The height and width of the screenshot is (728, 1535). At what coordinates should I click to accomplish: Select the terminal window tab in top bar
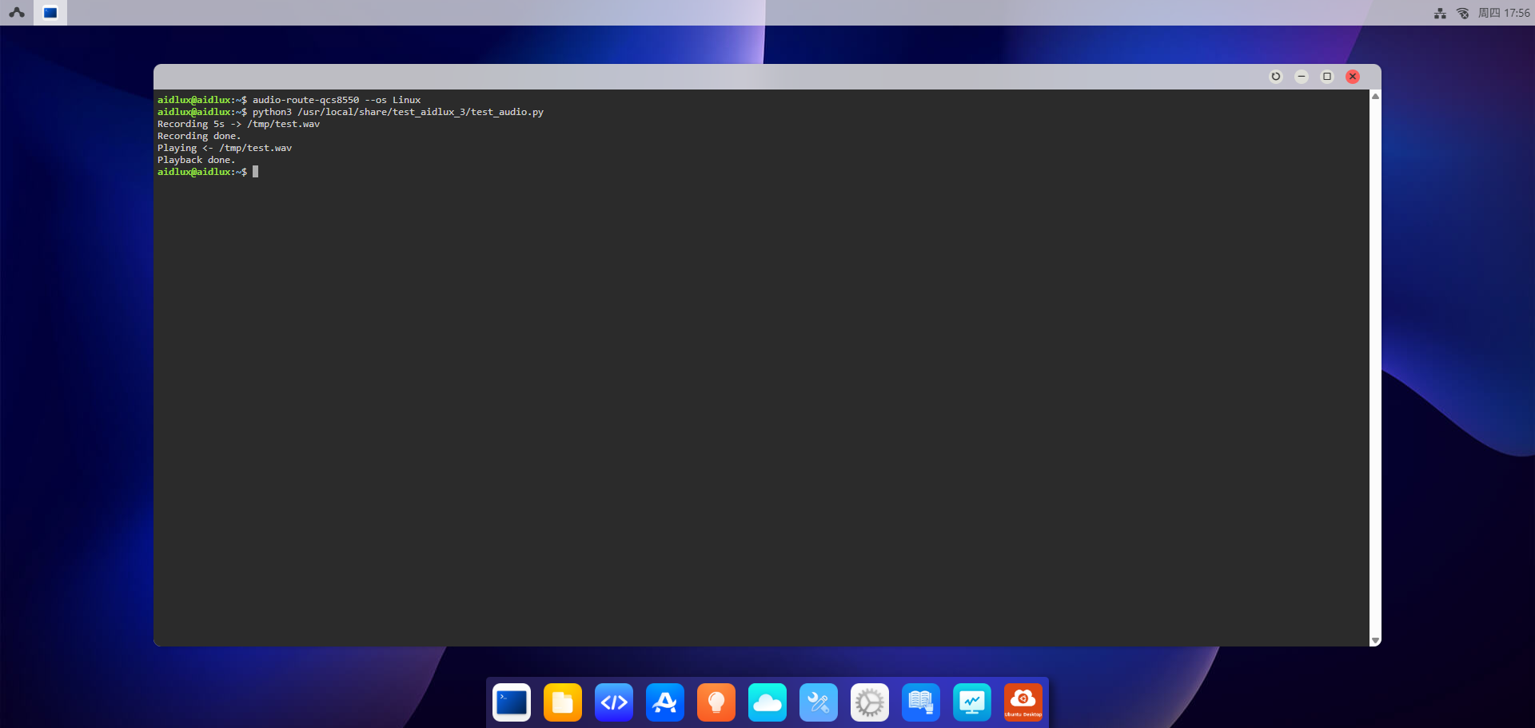coord(50,13)
